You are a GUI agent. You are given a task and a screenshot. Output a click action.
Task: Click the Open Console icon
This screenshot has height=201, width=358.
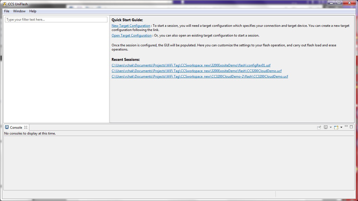tap(336, 127)
